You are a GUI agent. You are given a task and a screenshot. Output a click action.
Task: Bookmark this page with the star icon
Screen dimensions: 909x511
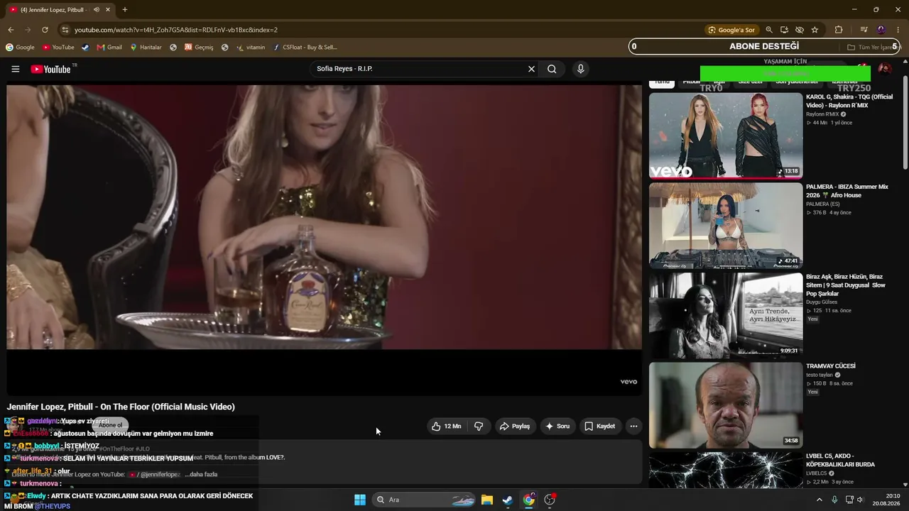815,30
